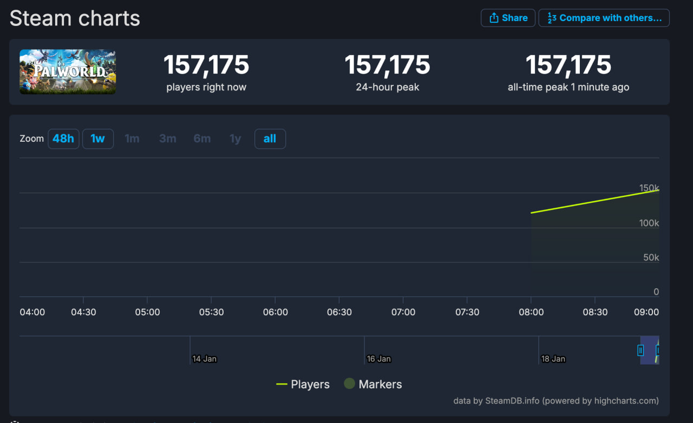Viewport: 693px width, 423px height.
Task: Set chart zoom to 1w
Action: [98, 138]
